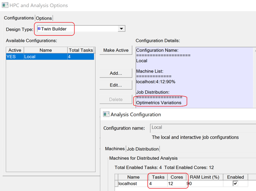This screenshot has width=256, height=191.
Task: Click the RAM Limit cell showing 90
Action: pyautogui.click(x=205, y=183)
